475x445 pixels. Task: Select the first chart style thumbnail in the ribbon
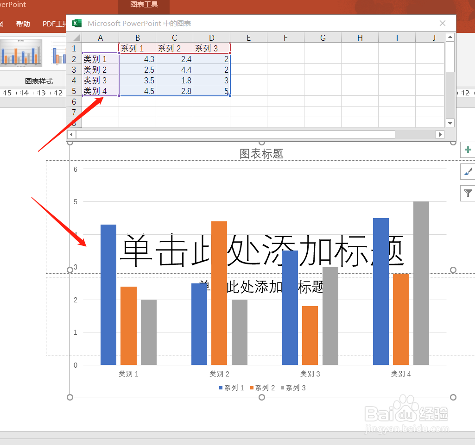(21, 52)
